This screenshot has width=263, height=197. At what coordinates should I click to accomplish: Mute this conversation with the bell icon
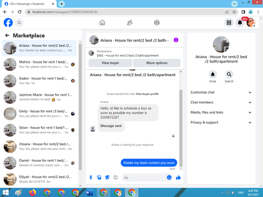click(213, 75)
